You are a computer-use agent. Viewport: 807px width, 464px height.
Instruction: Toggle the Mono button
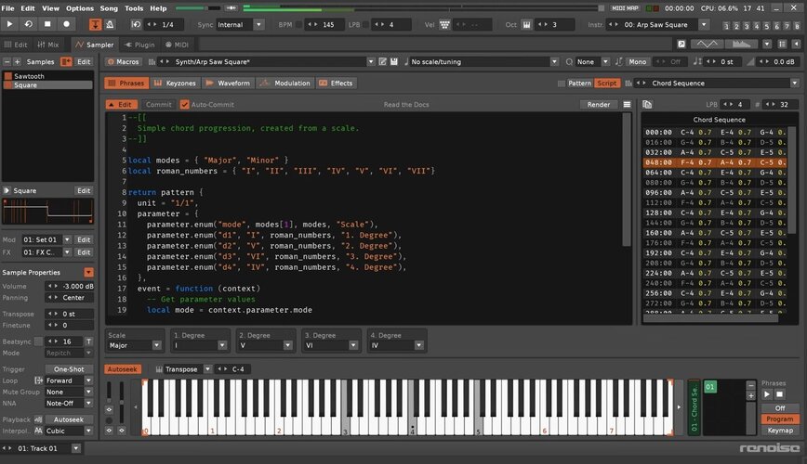(x=637, y=61)
